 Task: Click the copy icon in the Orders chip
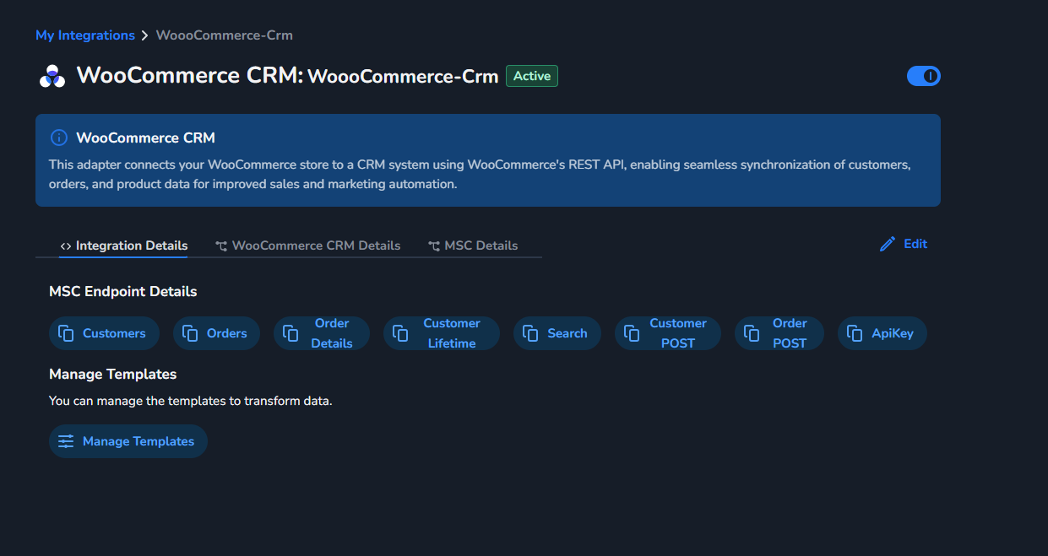(x=190, y=333)
